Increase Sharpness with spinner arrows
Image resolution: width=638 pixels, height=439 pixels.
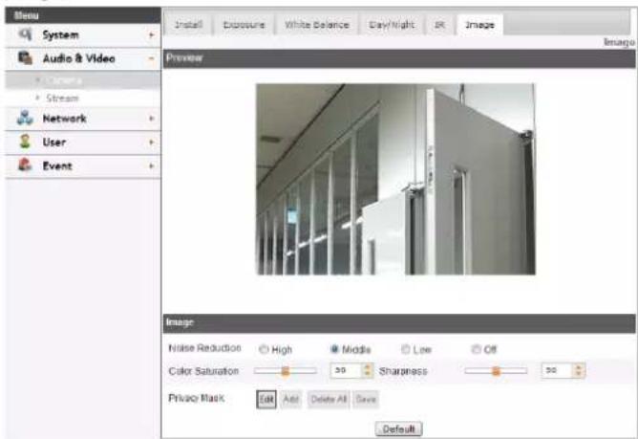click(579, 367)
